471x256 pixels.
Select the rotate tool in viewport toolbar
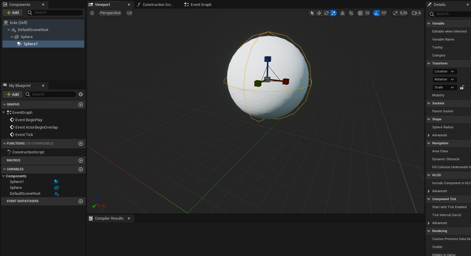pos(326,13)
